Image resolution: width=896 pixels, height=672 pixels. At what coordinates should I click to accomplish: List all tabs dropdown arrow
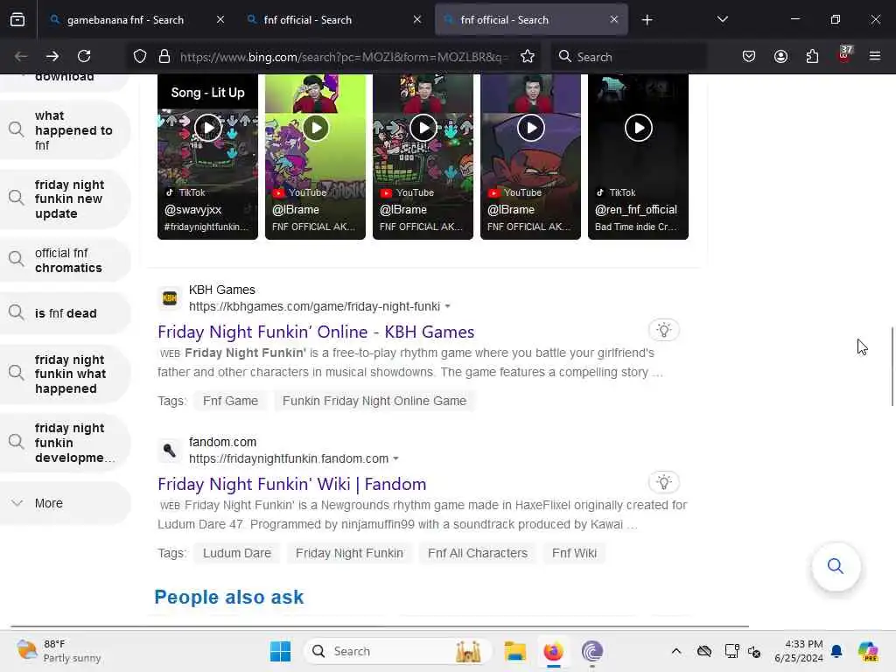pos(722,19)
